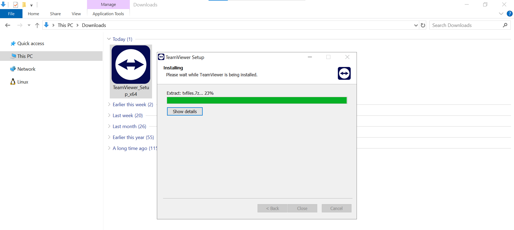The width and height of the screenshot is (514, 230).
Task: Click the Search Downloads input field
Action: point(466,25)
